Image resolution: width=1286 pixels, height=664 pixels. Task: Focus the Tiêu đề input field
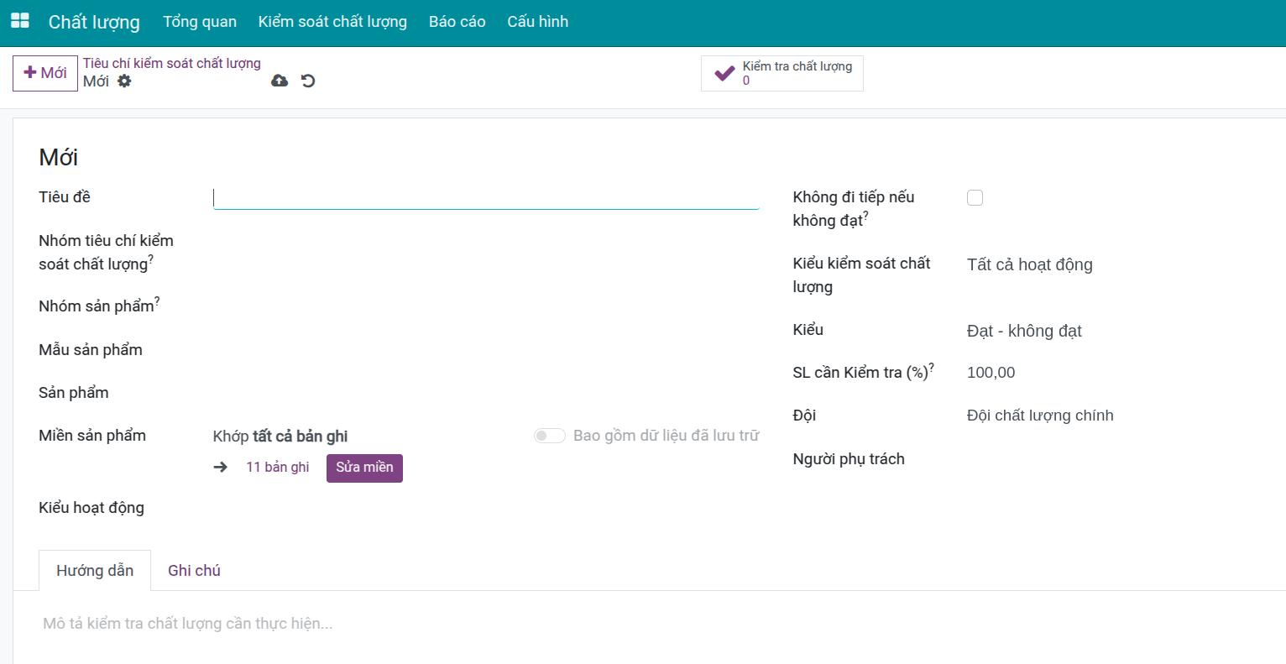486,198
